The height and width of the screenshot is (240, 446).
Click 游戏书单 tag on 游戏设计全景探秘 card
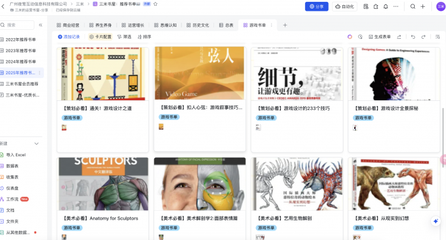[x=363, y=118]
